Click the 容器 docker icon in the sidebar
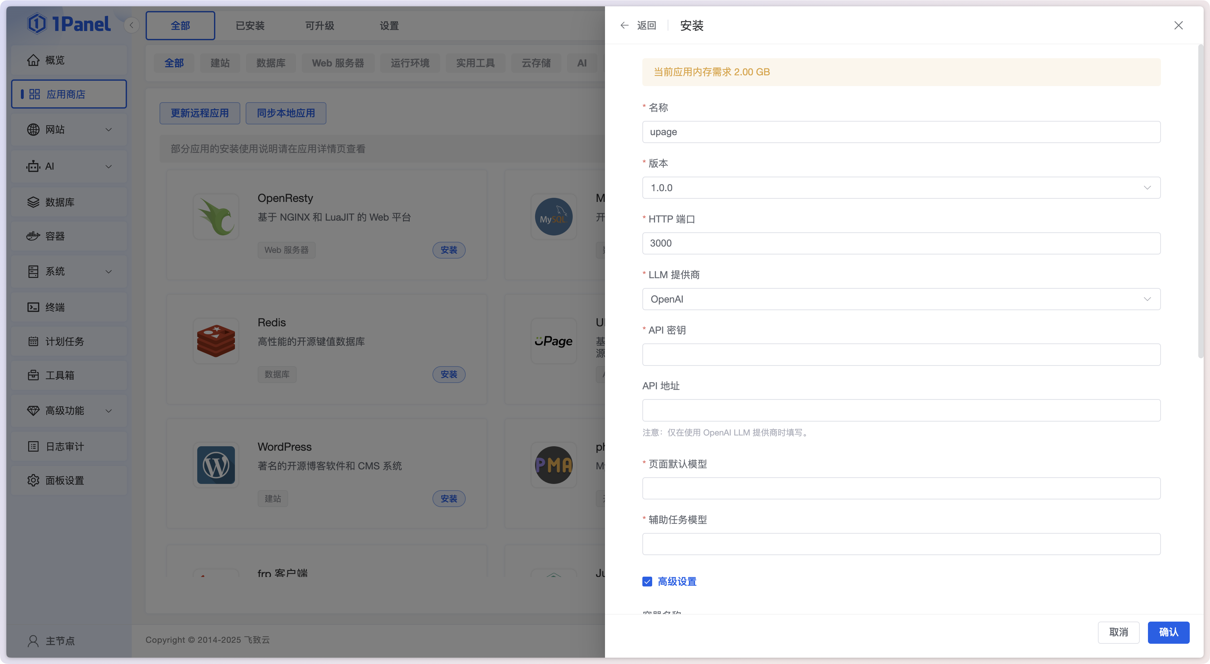The width and height of the screenshot is (1210, 664). (x=33, y=236)
